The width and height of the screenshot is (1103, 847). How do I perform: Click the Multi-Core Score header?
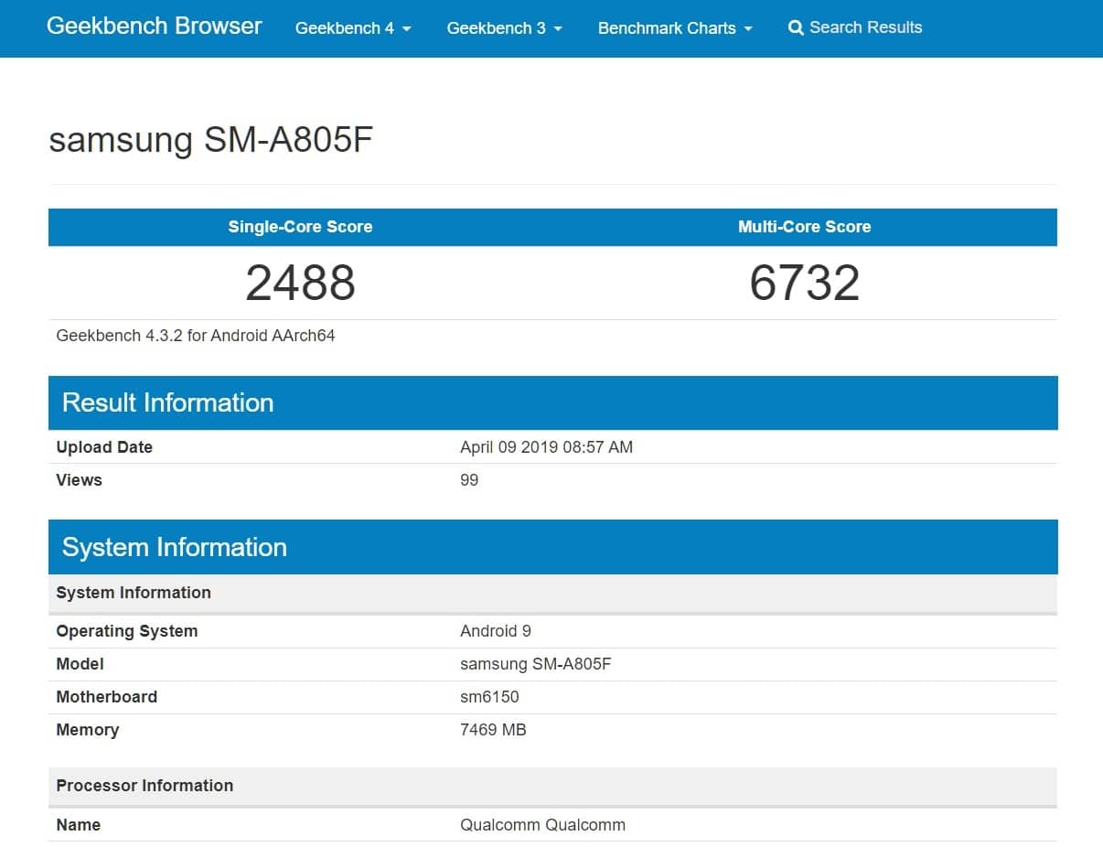tap(804, 227)
